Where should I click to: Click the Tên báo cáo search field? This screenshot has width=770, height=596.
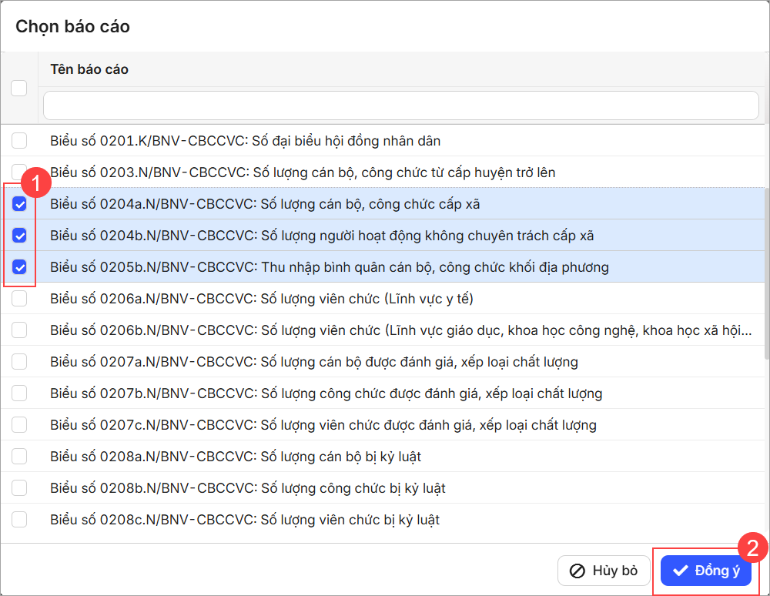coord(400,105)
